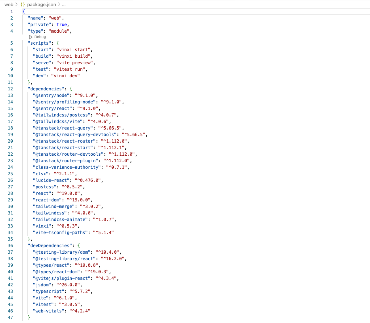Click the "@tanstack/router-plugin" dependency name
This screenshot has height=323, width=370.
point(66,161)
